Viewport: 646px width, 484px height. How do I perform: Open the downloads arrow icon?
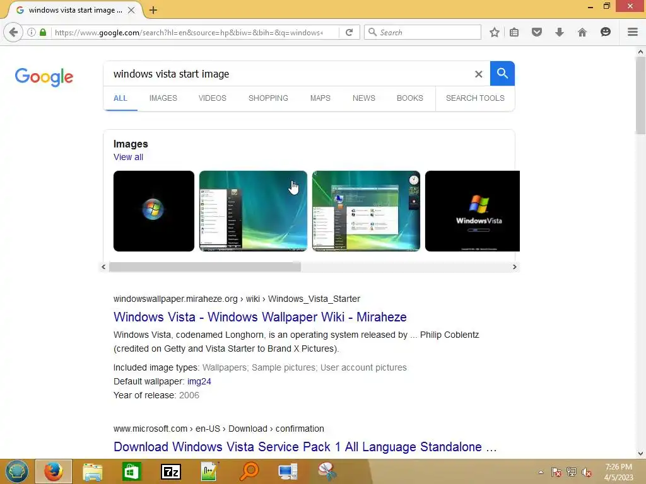coord(559,32)
